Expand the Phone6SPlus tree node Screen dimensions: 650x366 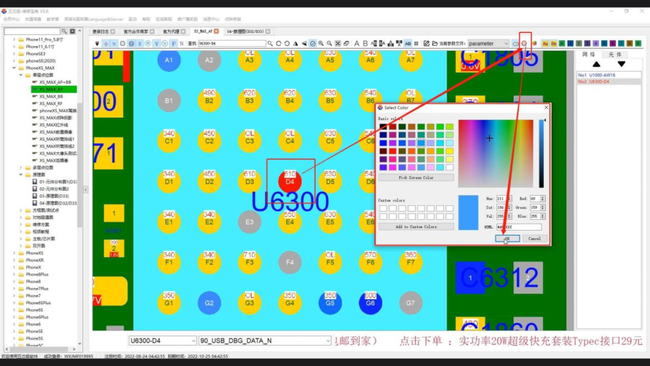tap(14, 303)
